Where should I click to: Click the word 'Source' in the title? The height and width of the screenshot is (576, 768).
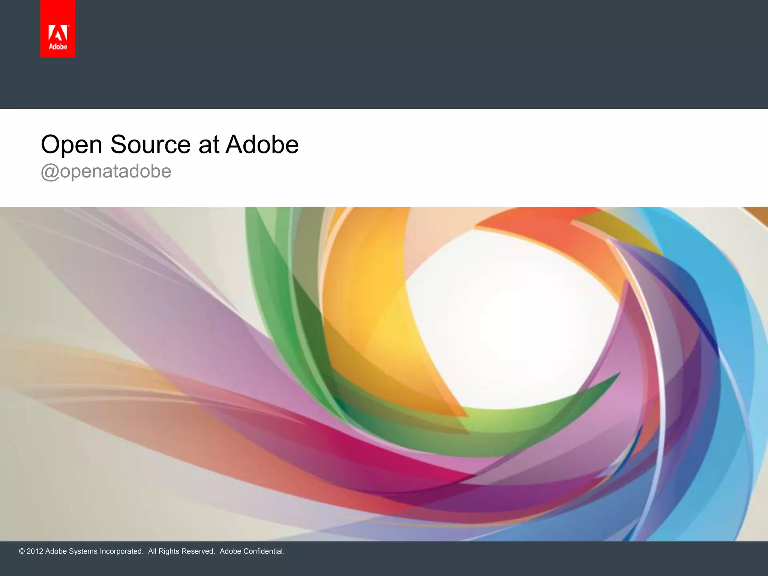point(150,144)
